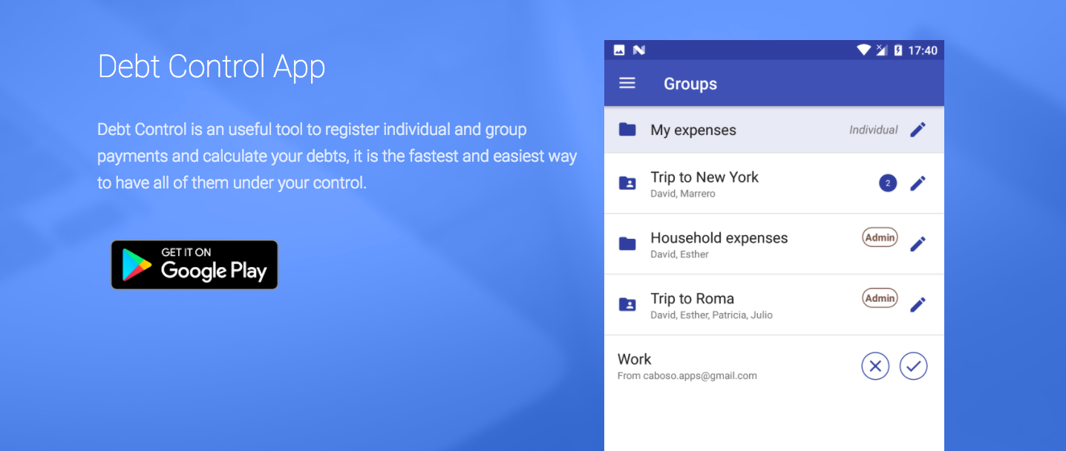1066x451 pixels.
Task: Edit the Trip to Roma group pencil
Action: [918, 304]
